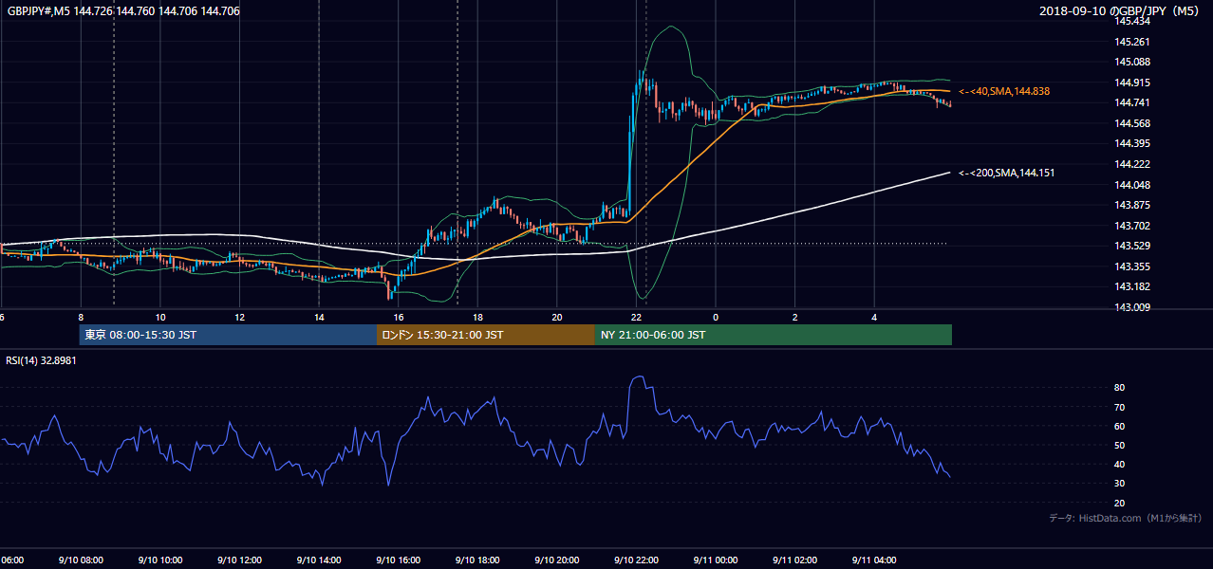Click price axis value 144.741
This screenshot has height=569, width=1213.
[1131, 102]
